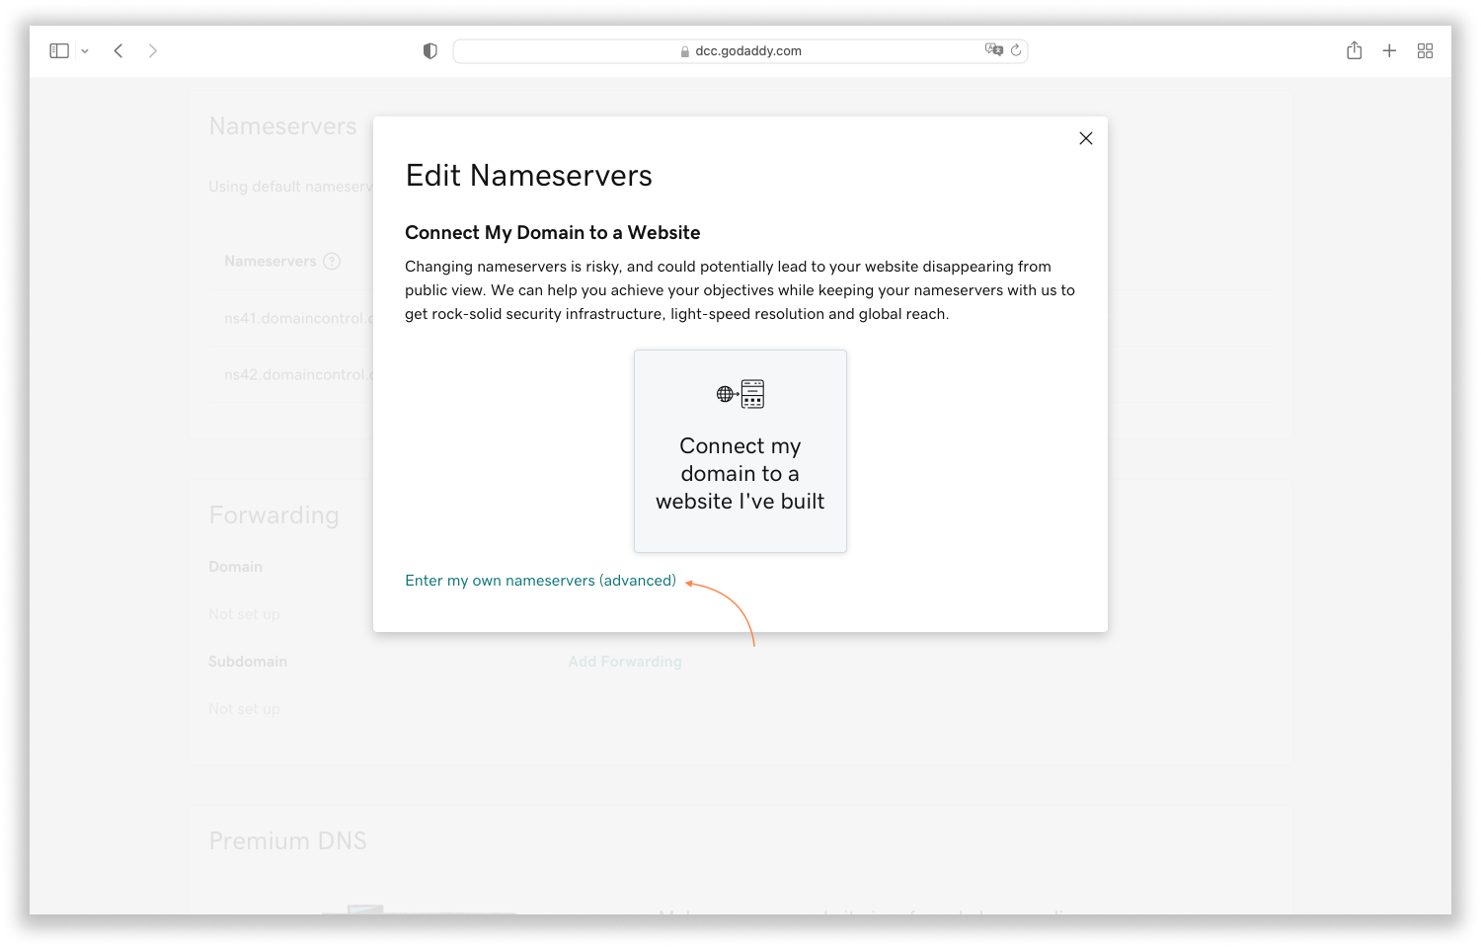This screenshot has width=1481, height=948.
Task: Click the padlock icon next to dcc.godaddy.com
Action: [x=684, y=50]
